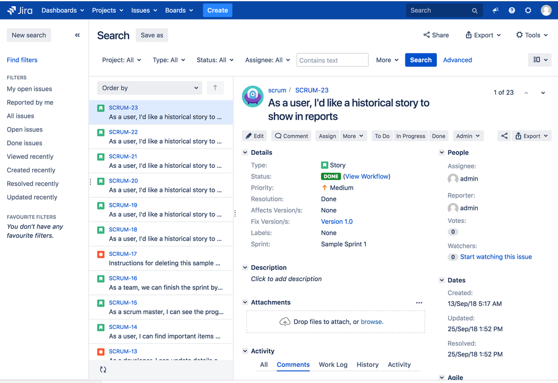Expand the Status: All filter

point(215,60)
